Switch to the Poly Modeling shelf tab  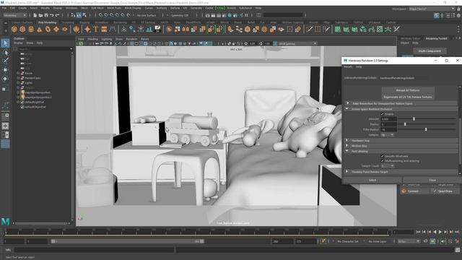(x=47, y=22)
